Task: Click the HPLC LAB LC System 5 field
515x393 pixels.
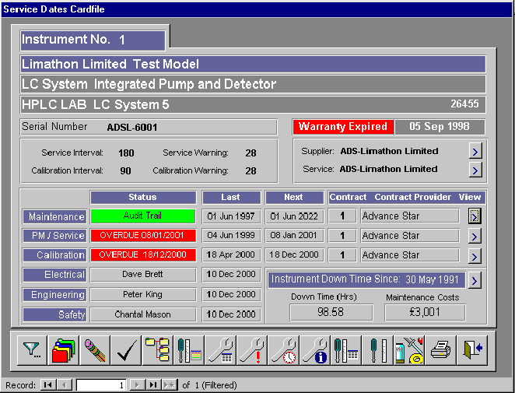Action: click(253, 104)
